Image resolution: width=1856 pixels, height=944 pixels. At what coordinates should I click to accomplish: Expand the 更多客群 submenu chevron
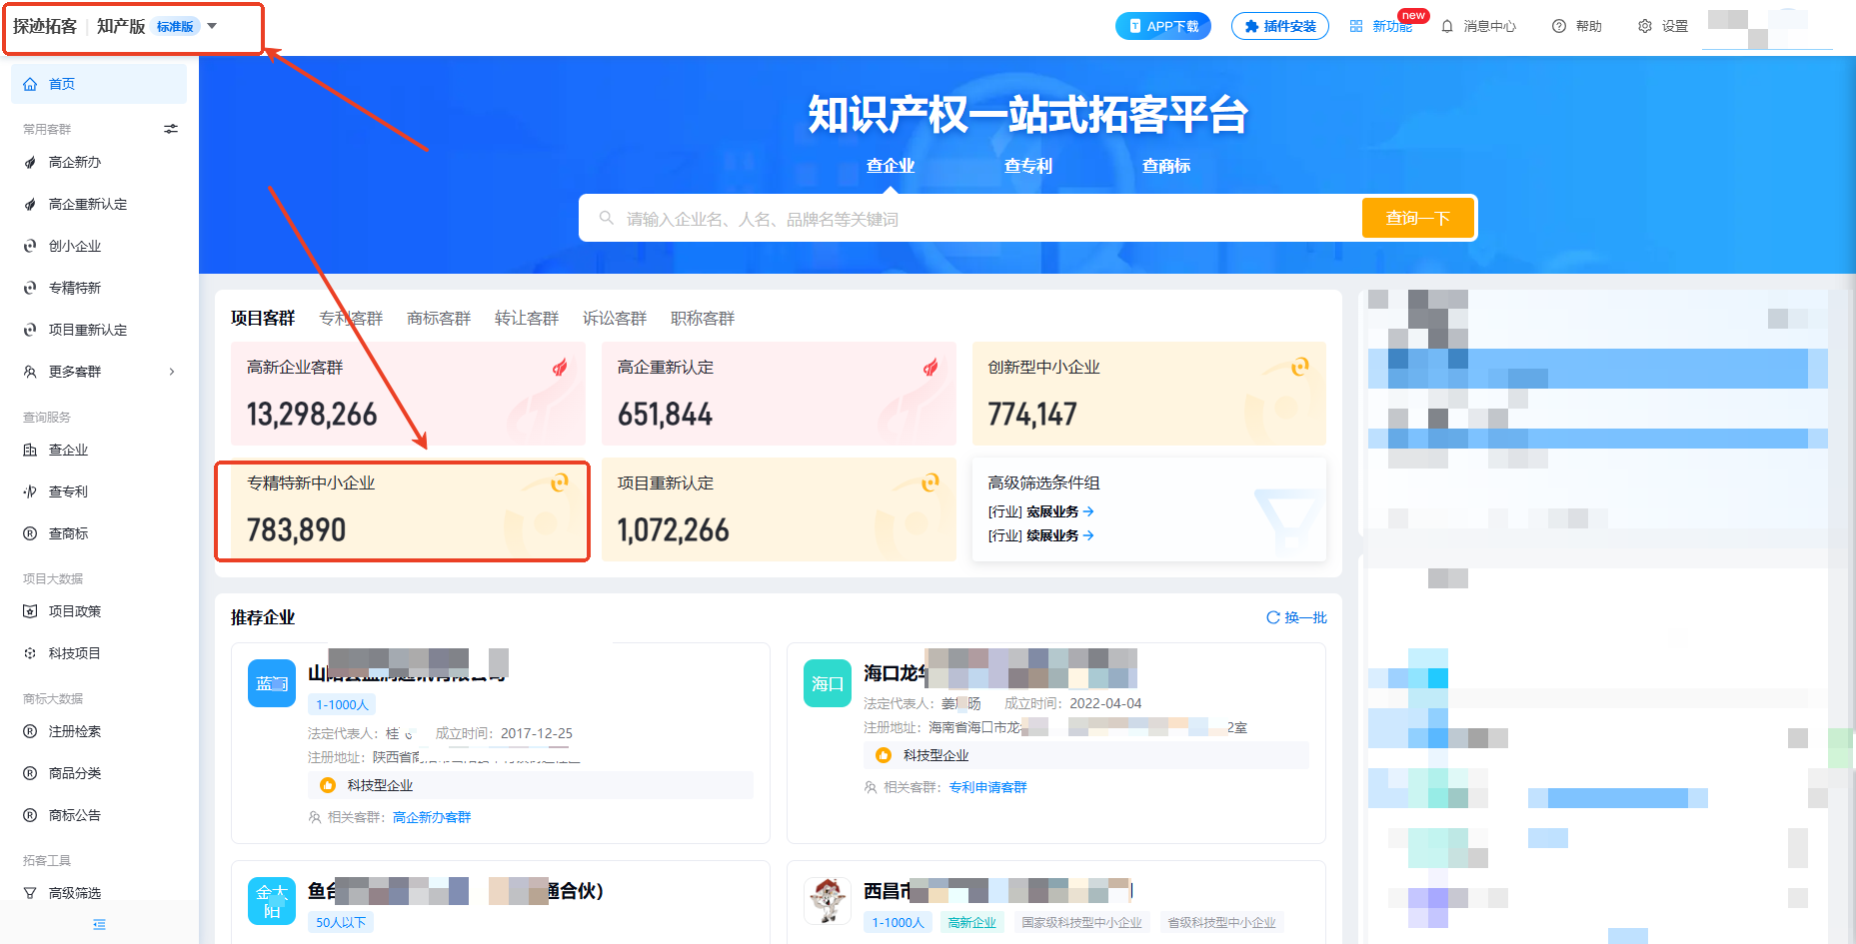point(172,372)
